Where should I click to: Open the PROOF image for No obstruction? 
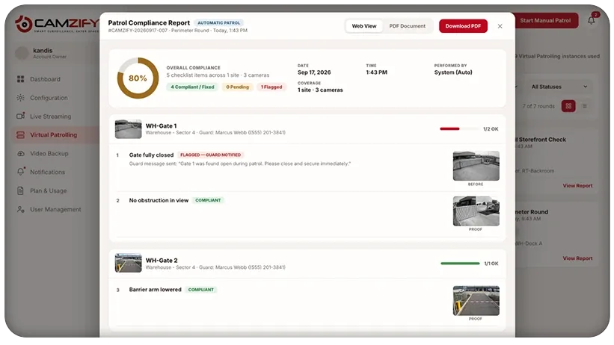click(476, 211)
